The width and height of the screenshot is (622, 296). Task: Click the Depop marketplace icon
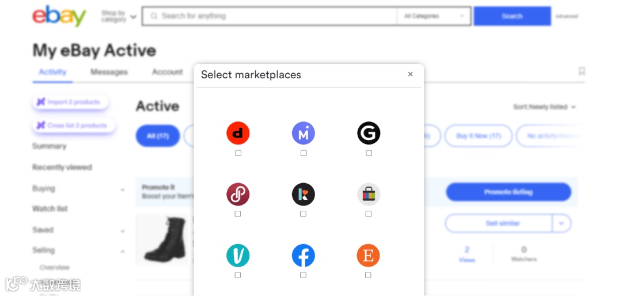[238, 134]
